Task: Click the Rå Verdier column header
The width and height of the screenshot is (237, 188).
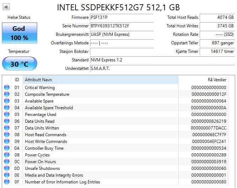Action: click(206, 80)
